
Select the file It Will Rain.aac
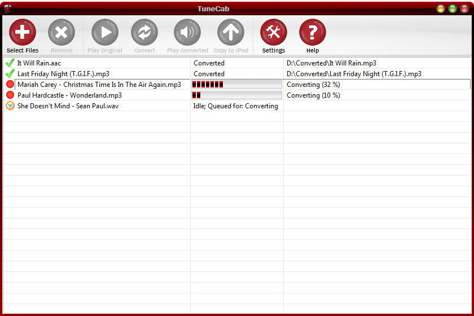[39, 63]
